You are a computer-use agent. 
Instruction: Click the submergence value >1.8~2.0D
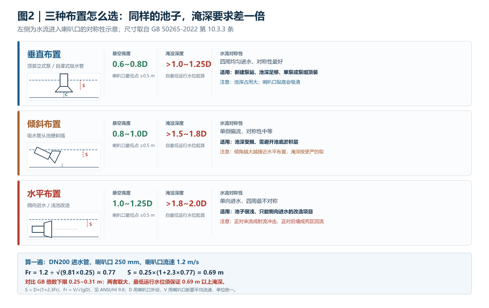tap(186, 203)
